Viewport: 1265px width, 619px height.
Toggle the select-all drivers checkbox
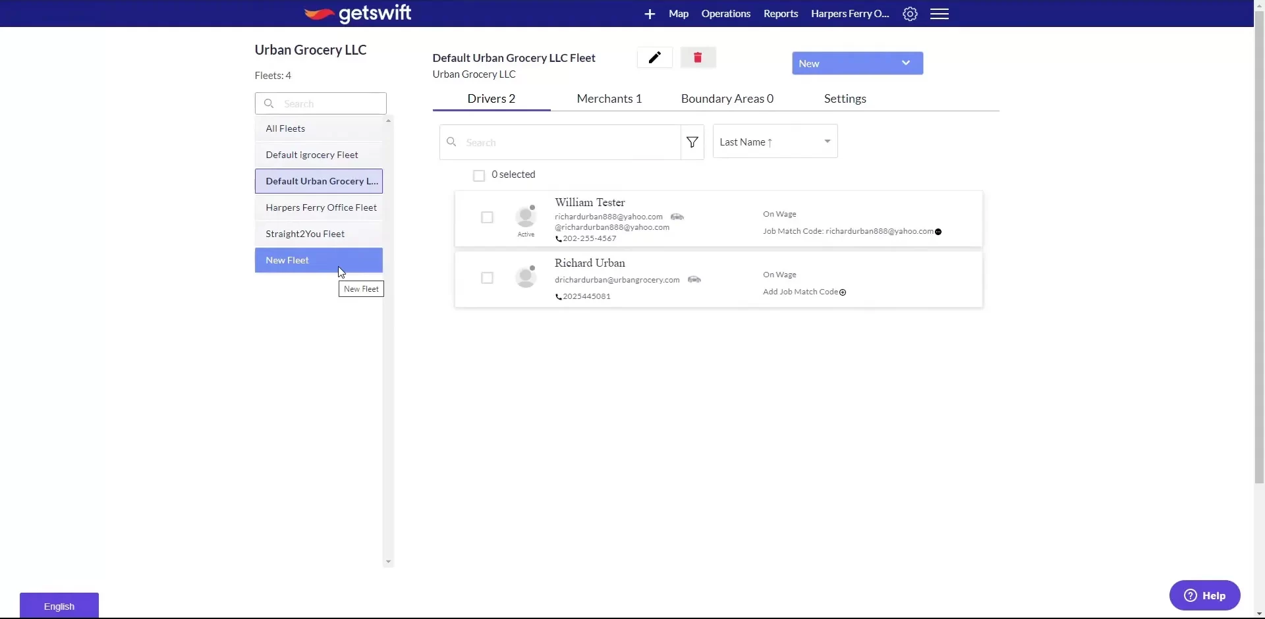[479, 175]
